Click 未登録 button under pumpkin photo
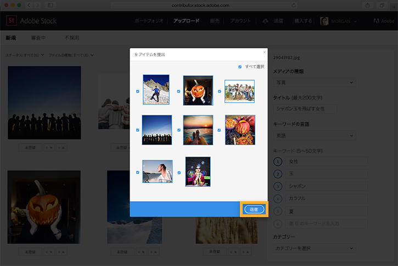 point(30,252)
